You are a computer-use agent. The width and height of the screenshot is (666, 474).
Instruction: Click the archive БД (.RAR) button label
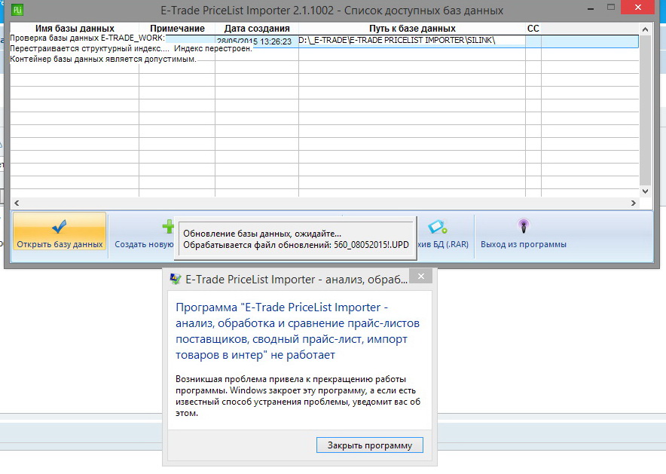tap(443, 244)
